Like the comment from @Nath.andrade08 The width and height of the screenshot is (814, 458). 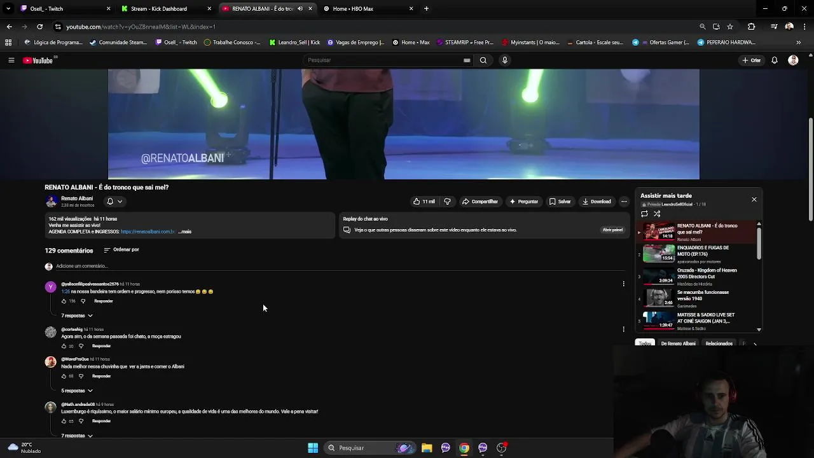coord(64,421)
